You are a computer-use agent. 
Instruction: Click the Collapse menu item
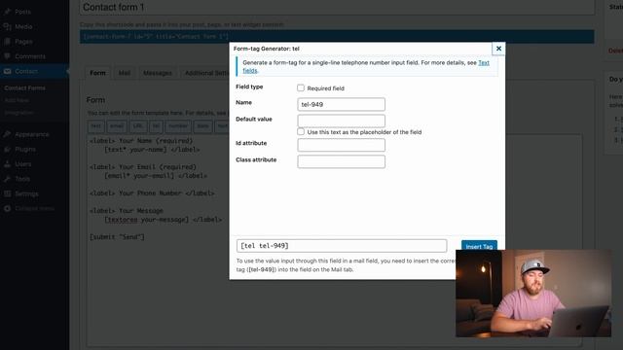click(35, 208)
